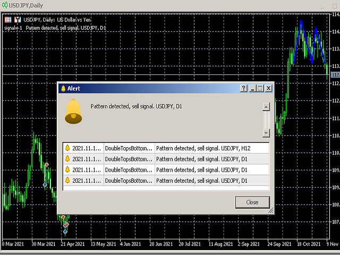Click the resize grip at the Alert dialog corner
The height and width of the screenshot is (255, 340).
[x=271, y=211]
